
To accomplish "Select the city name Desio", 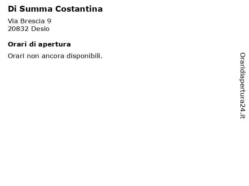I will pyautogui.click(x=40, y=29).
